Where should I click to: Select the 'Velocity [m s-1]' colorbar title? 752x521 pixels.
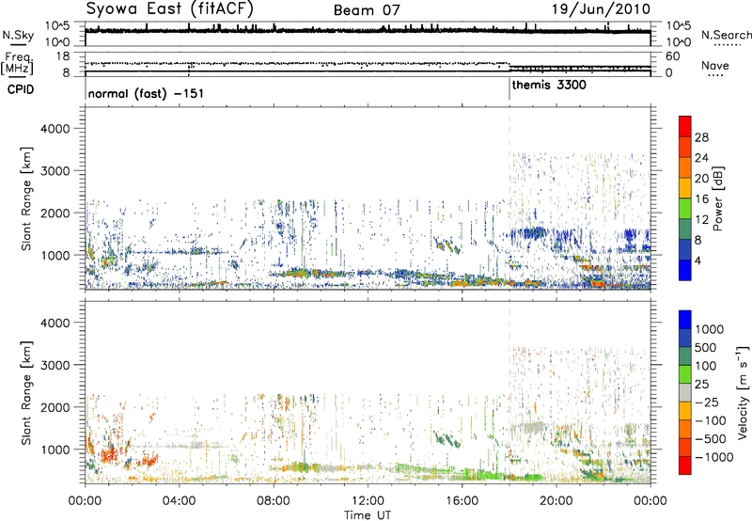tap(743, 392)
